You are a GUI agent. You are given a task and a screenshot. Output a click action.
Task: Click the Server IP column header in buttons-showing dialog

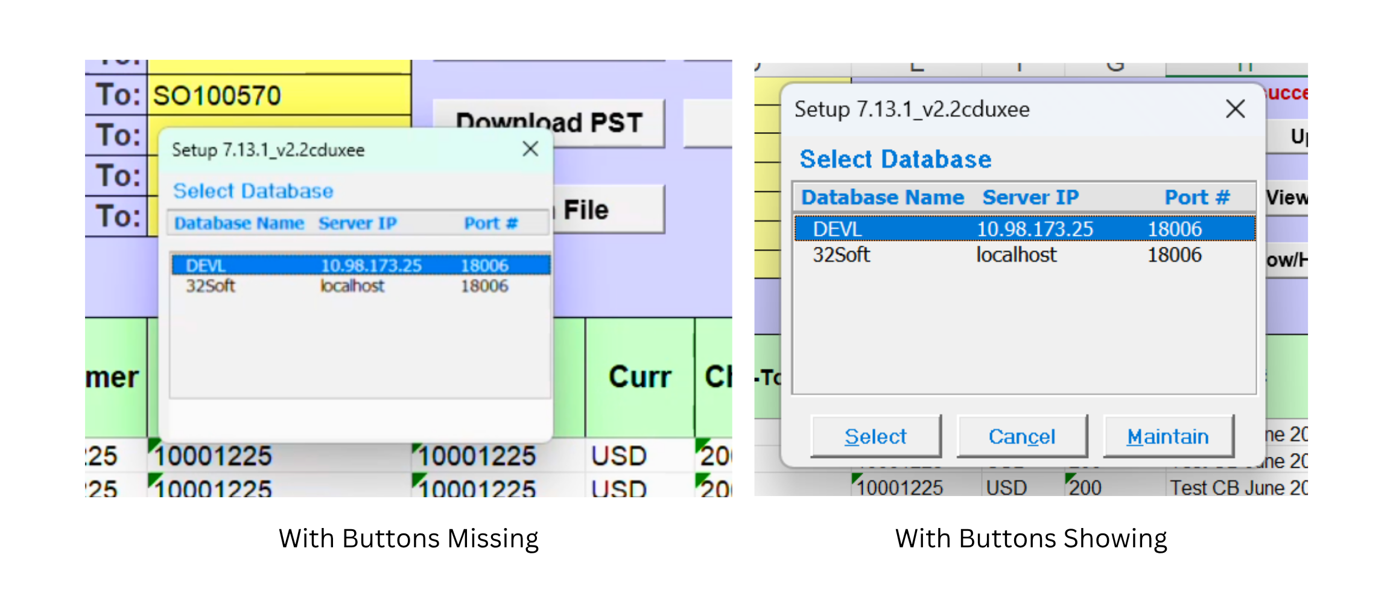click(1030, 197)
